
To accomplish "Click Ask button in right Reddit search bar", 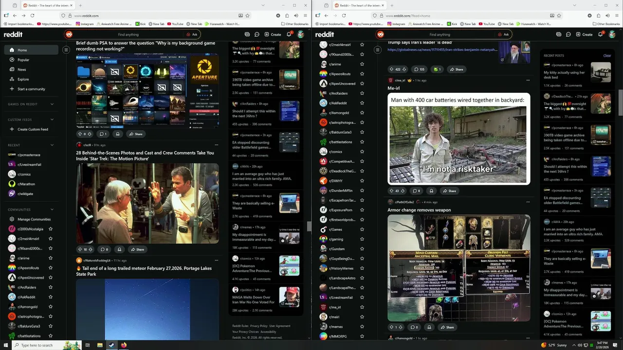I will (503, 35).
